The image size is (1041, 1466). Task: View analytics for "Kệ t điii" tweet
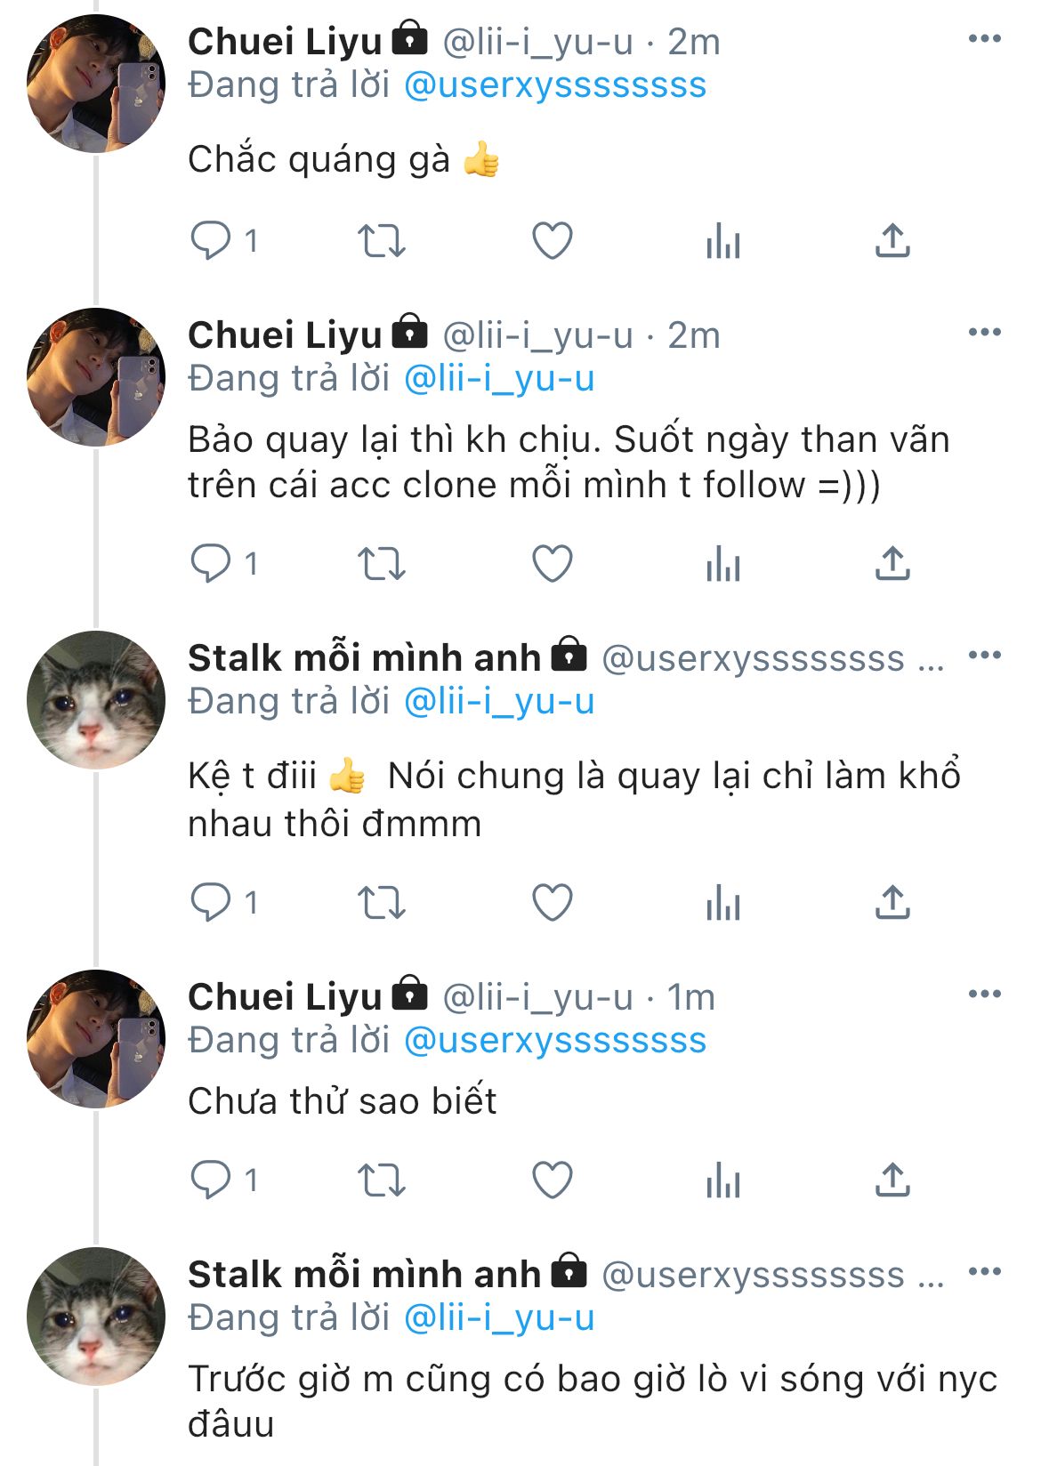[x=722, y=902]
